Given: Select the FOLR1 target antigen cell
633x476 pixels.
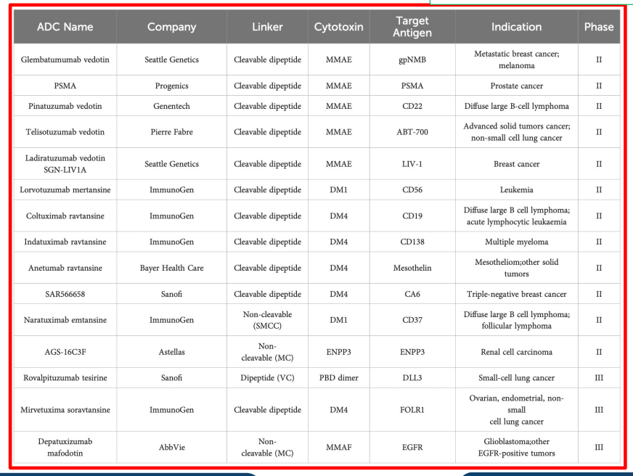Looking at the screenshot, I should tap(412, 410).
